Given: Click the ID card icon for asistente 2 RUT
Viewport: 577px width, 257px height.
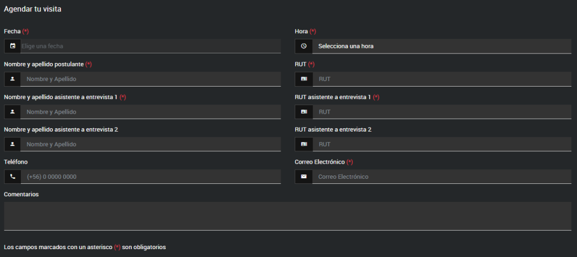Looking at the screenshot, I should point(304,144).
